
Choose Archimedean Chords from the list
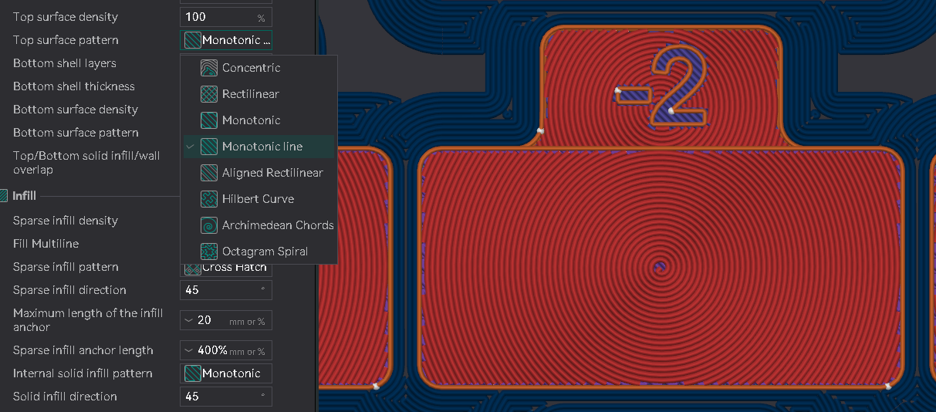click(258, 225)
